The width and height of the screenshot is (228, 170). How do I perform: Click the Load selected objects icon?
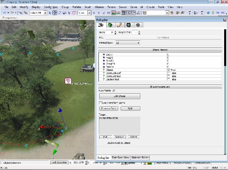183,13
